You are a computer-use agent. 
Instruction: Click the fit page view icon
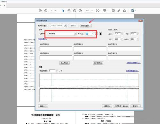pos(98,11)
